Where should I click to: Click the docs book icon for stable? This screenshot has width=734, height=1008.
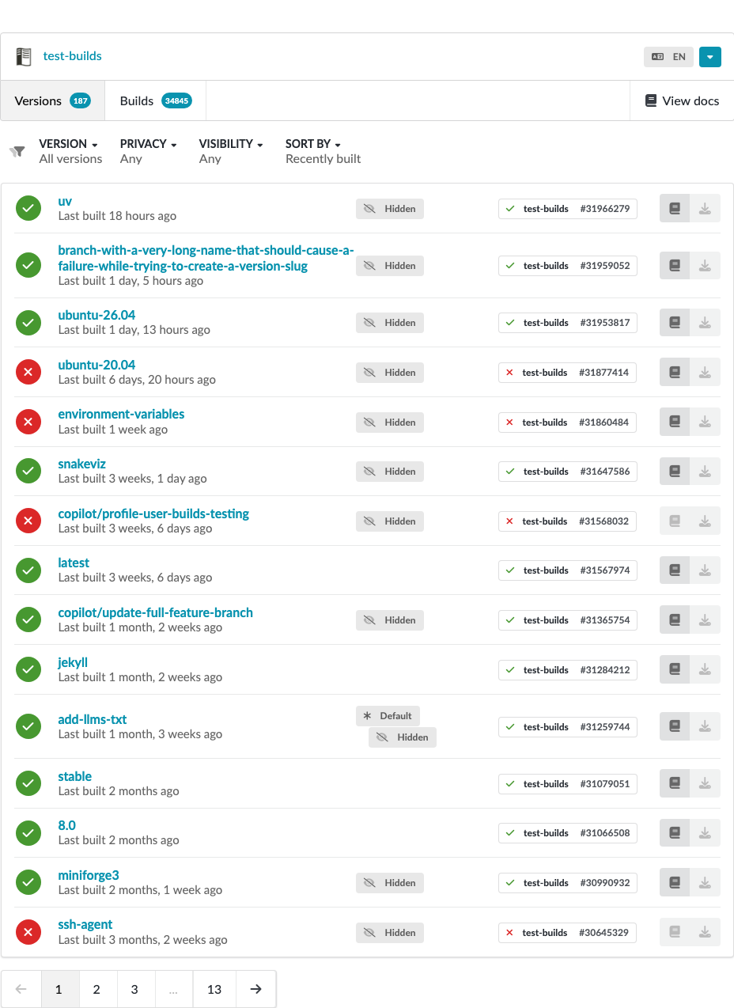[675, 784]
